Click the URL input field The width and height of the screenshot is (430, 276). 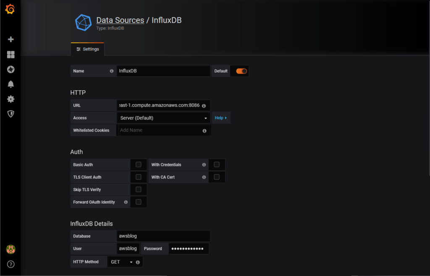163,105
